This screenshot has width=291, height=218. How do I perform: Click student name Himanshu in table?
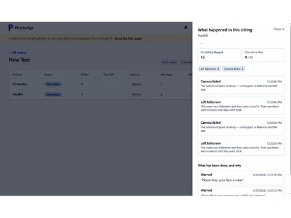20,84
